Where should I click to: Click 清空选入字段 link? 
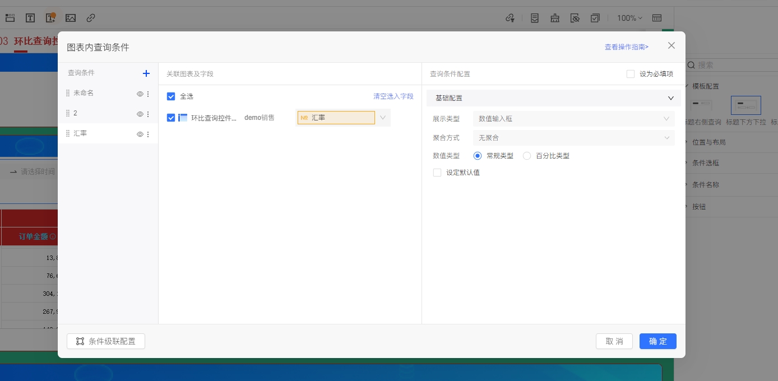pyautogui.click(x=393, y=96)
